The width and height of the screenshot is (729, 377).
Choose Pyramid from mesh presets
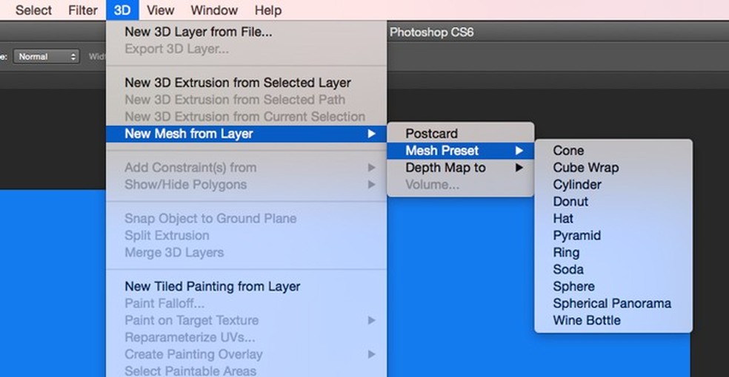pos(576,236)
